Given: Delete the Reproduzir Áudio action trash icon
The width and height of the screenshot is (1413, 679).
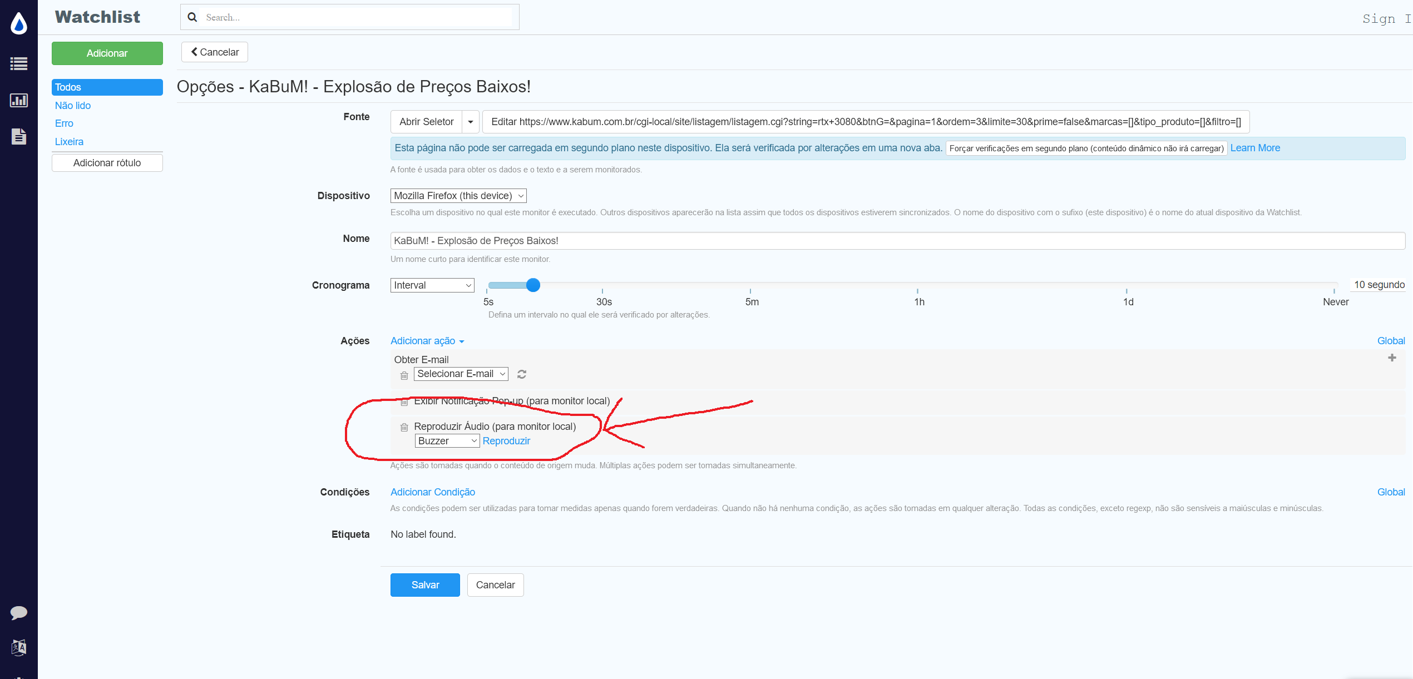Looking at the screenshot, I should pos(404,427).
